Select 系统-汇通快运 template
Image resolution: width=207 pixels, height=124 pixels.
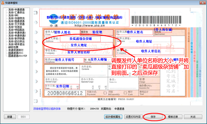(x=16, y=12)
